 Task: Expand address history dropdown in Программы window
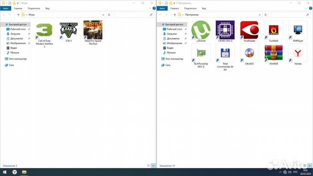coord(260,15)
